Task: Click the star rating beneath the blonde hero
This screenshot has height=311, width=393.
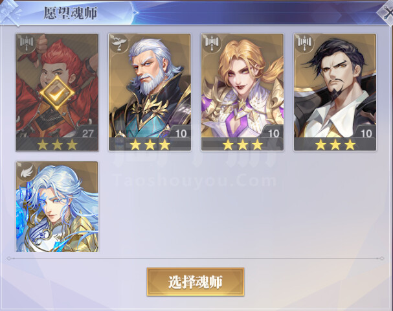Action: pyautogui.click(x=243, y=144)
